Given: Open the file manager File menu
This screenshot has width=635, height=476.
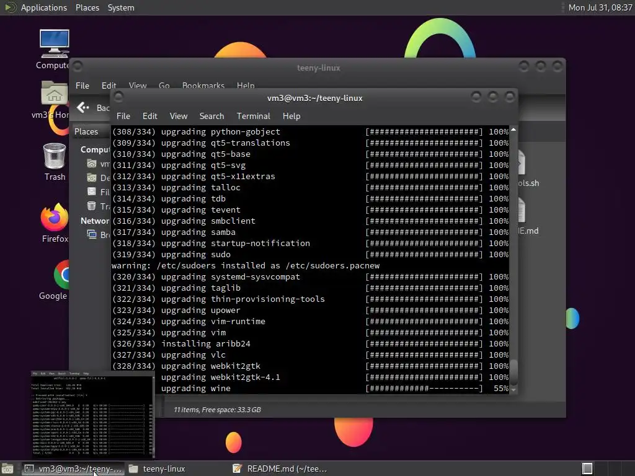Looking at the screenshot, I should click(x=82, y=86).
